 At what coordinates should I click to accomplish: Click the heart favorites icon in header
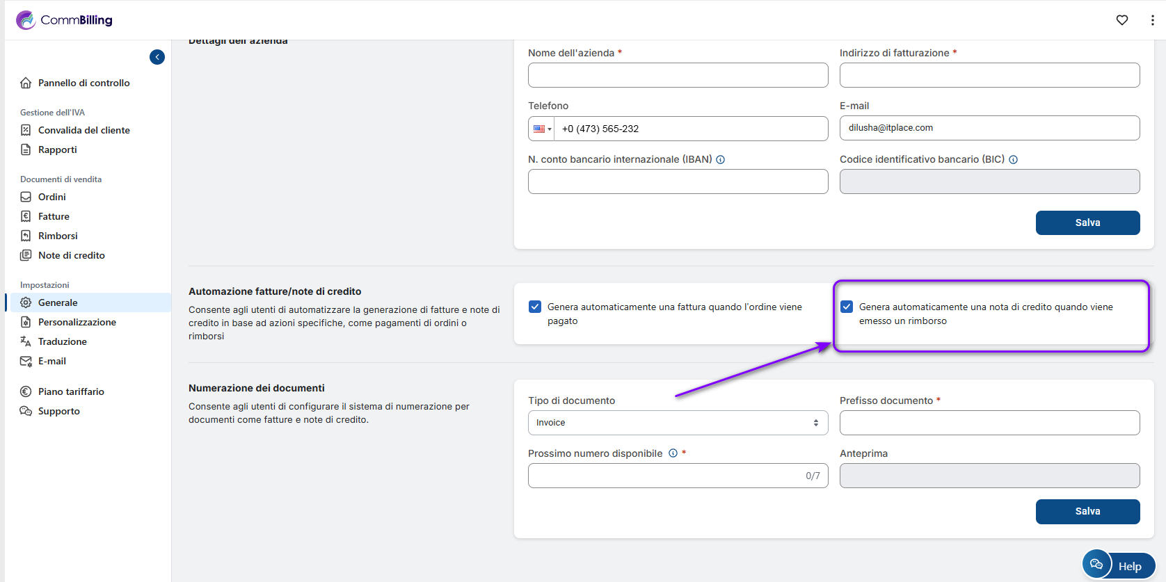(x=1121, y=20)
